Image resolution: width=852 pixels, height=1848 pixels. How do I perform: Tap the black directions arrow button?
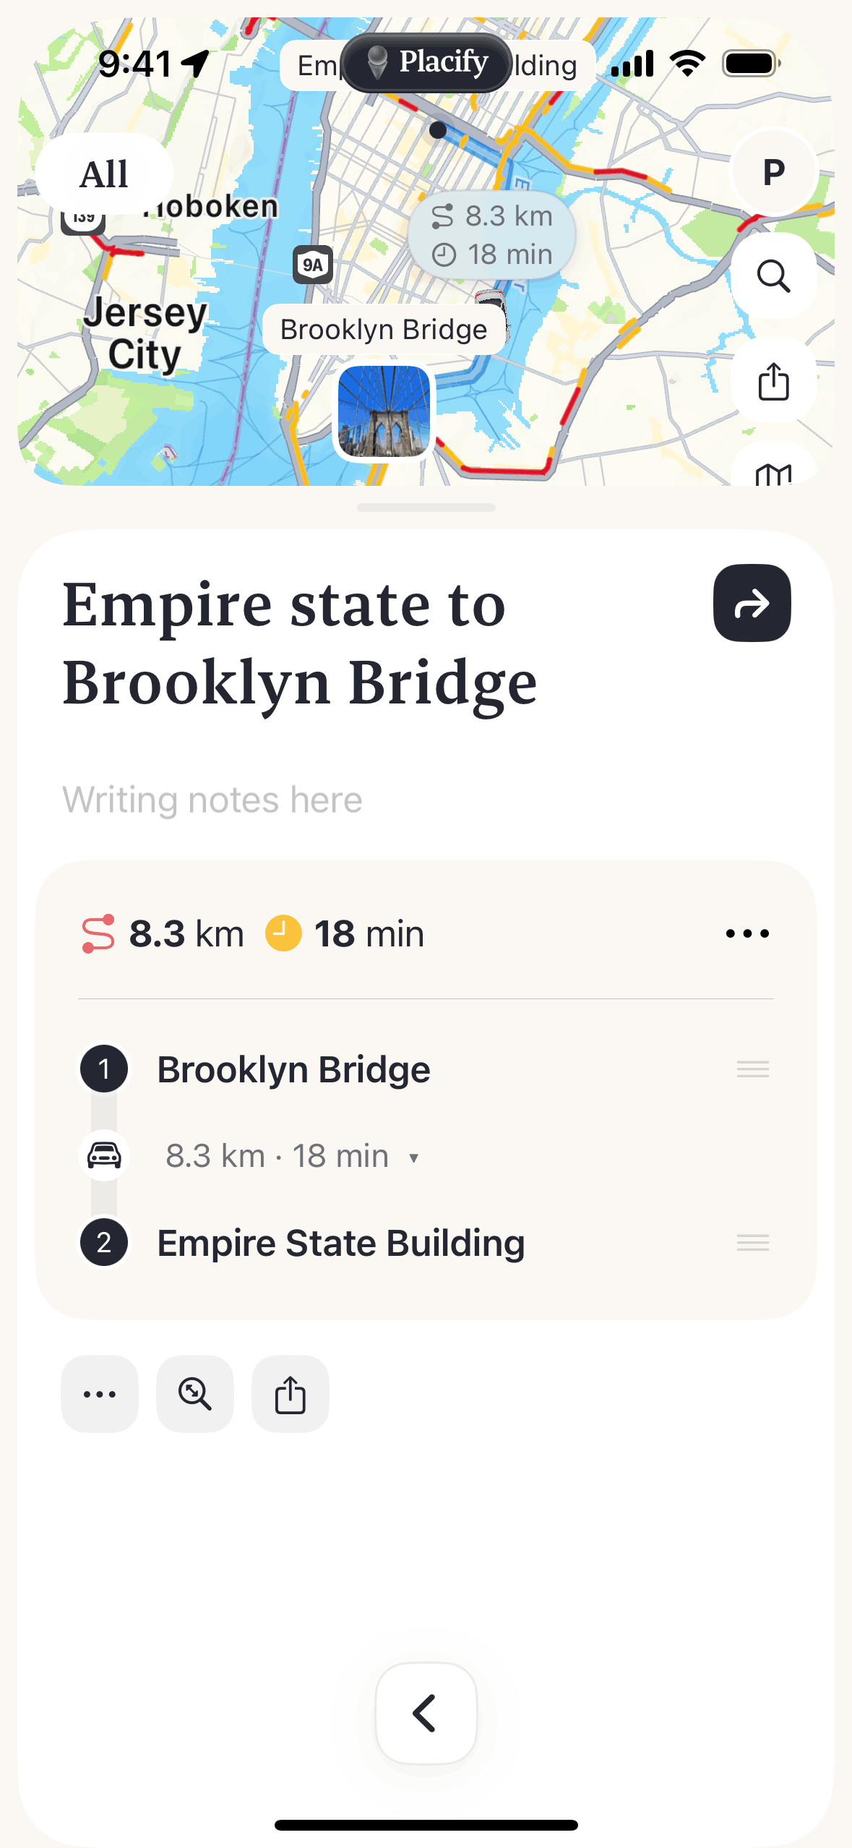point(752,603)
